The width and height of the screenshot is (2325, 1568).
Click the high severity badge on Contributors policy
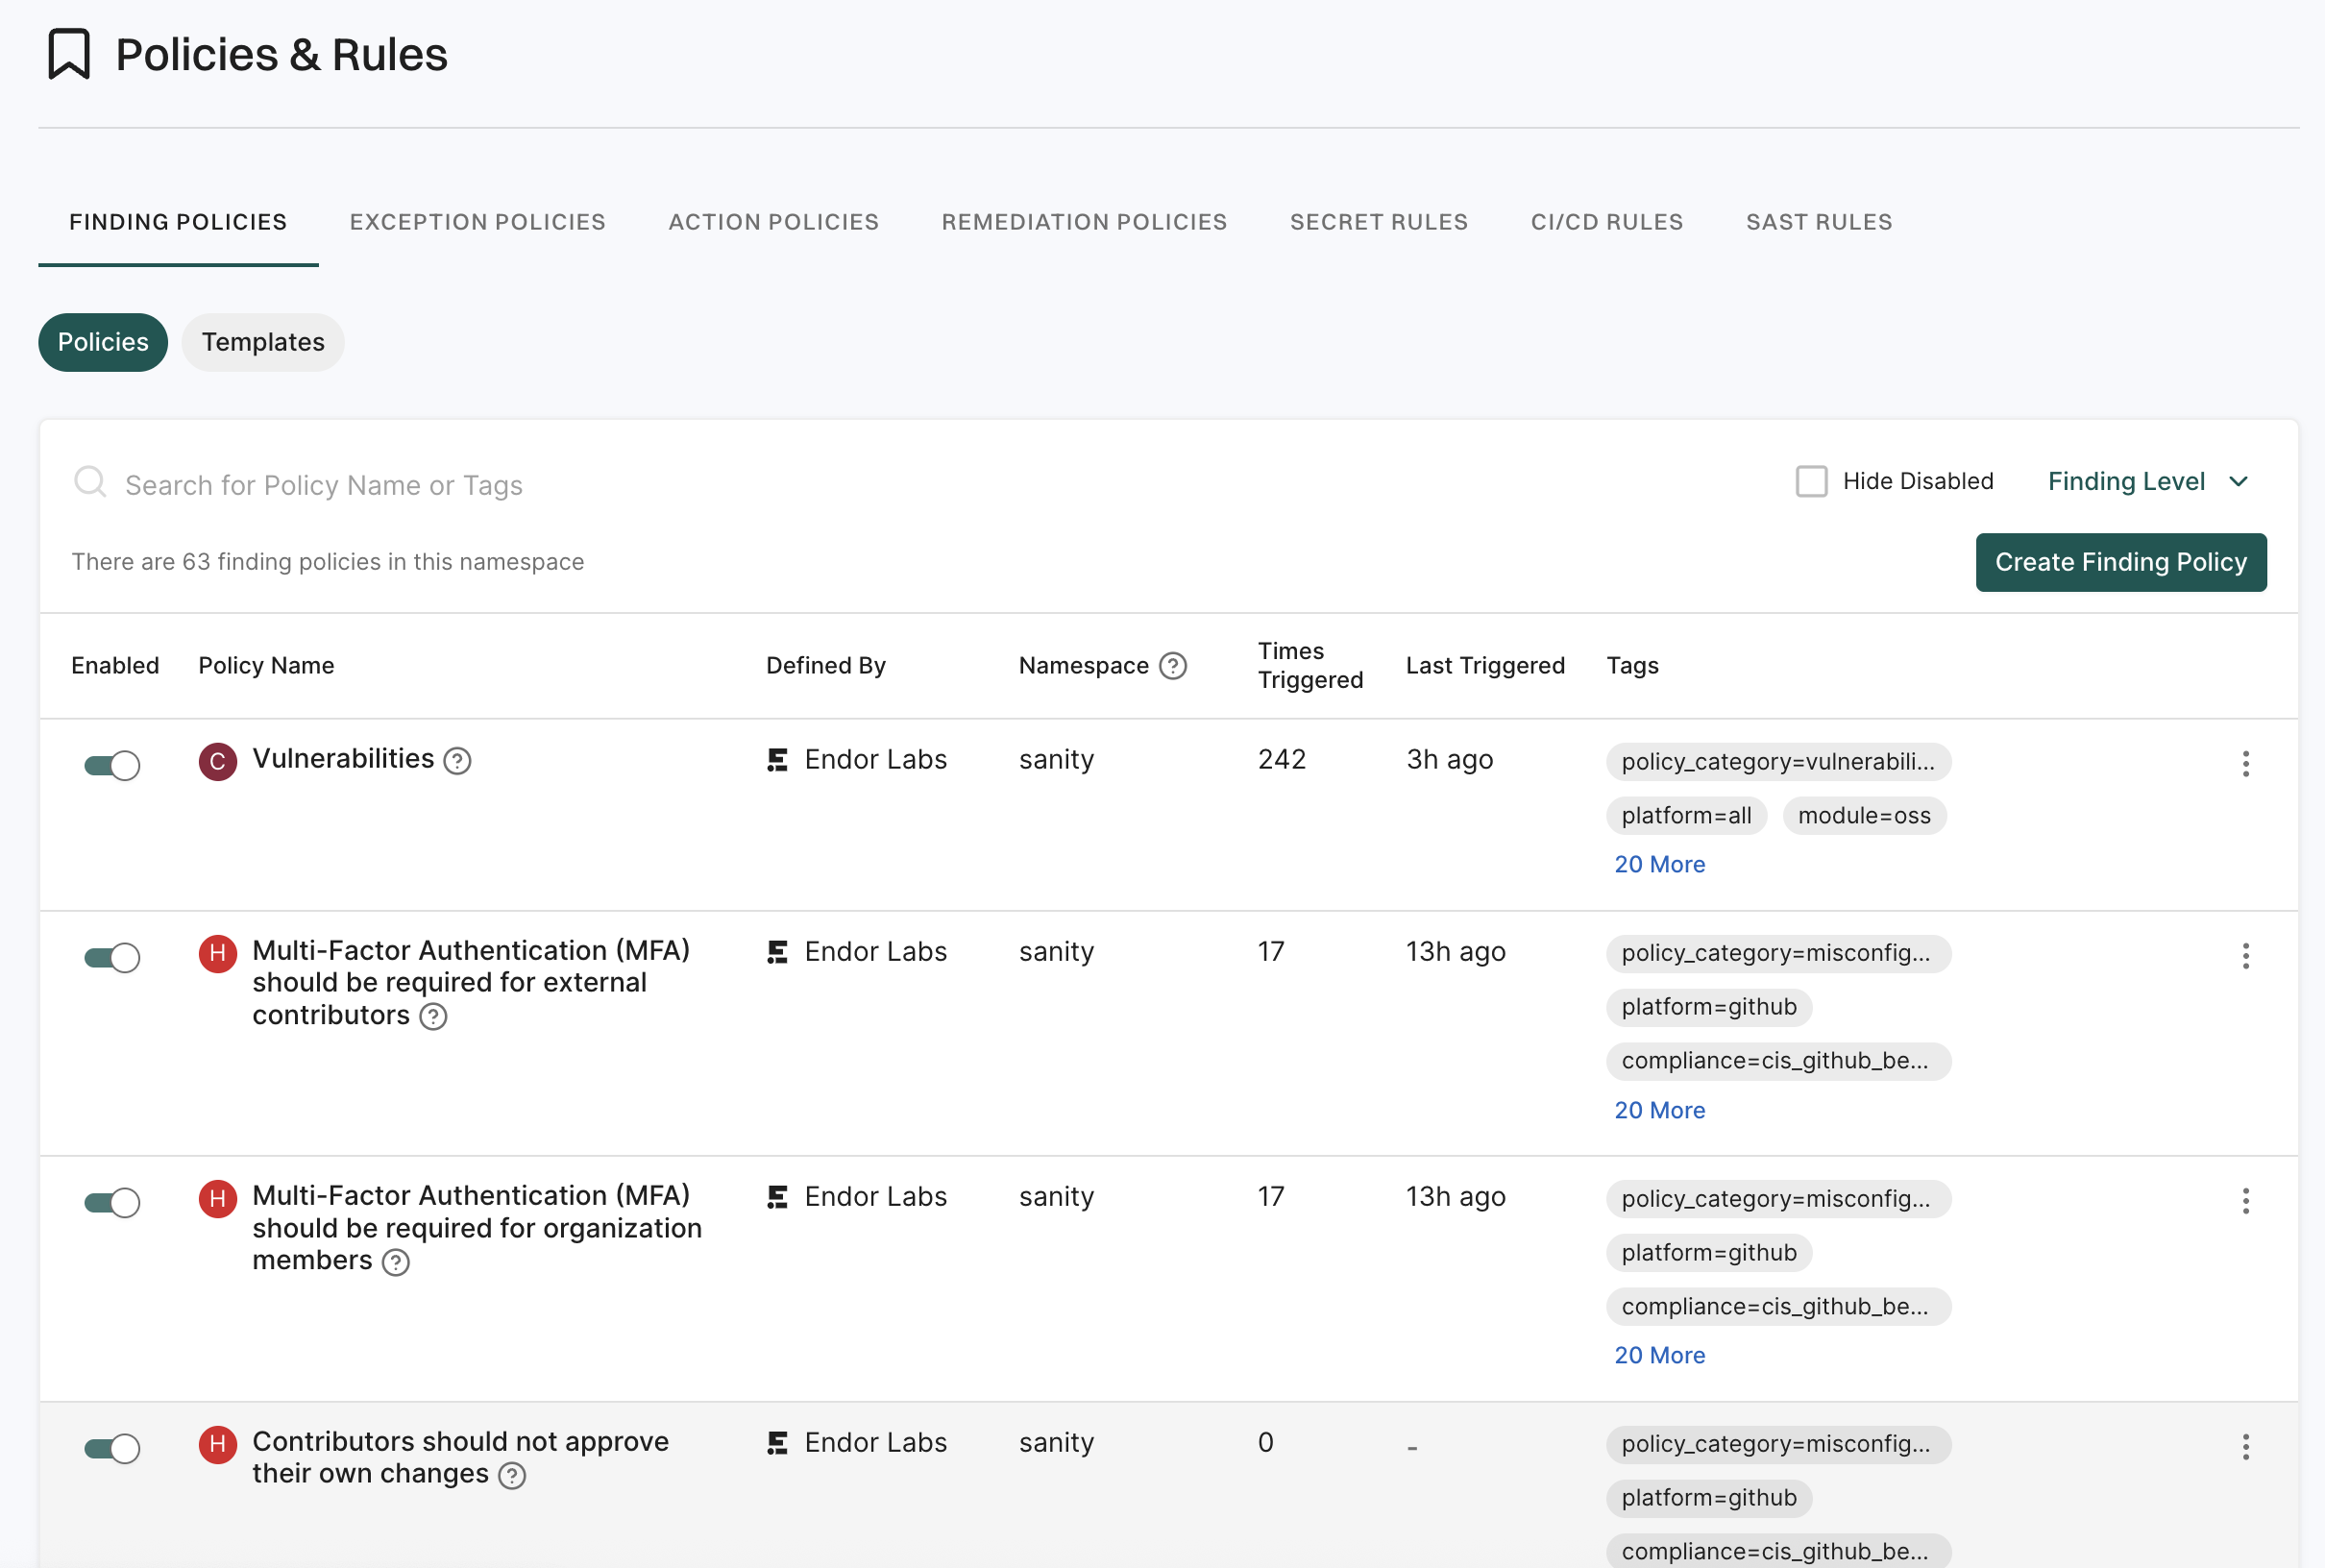(x=217, y=1445)
